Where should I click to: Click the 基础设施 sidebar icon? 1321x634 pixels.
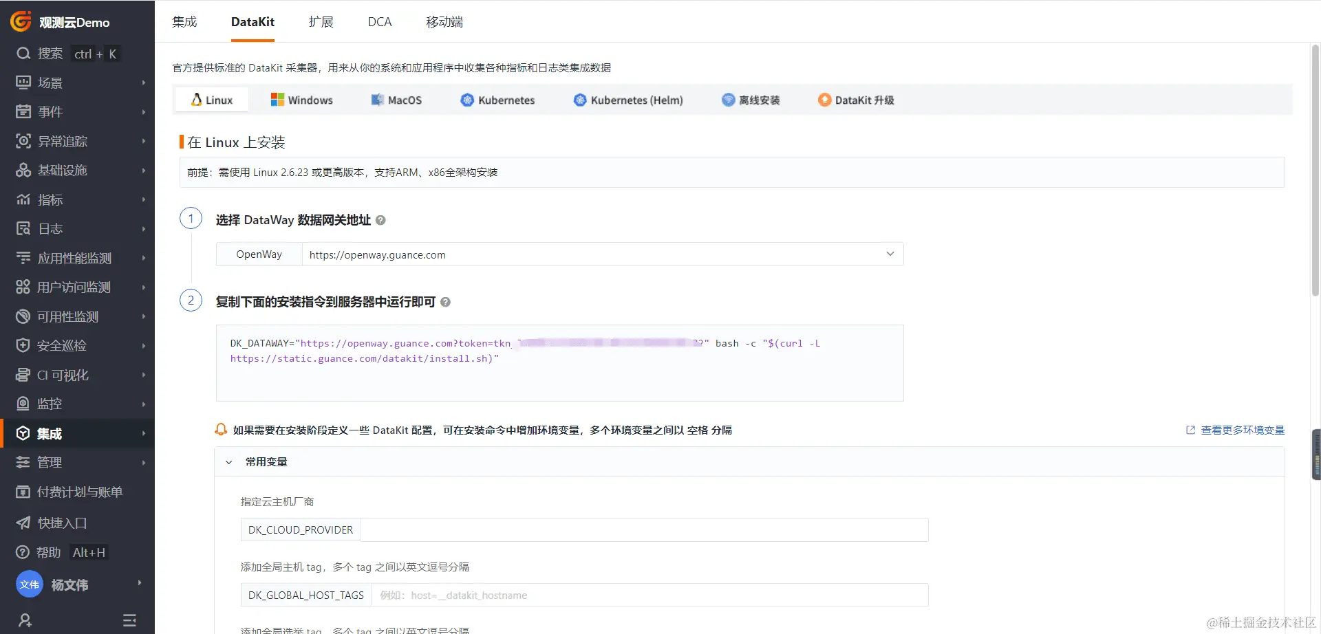[x=23, y=170]
